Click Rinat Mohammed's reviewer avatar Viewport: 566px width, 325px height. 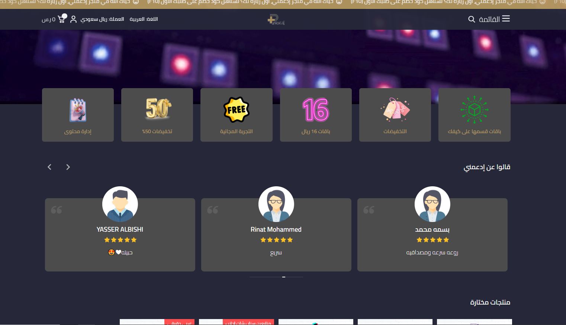pos(276,204)
